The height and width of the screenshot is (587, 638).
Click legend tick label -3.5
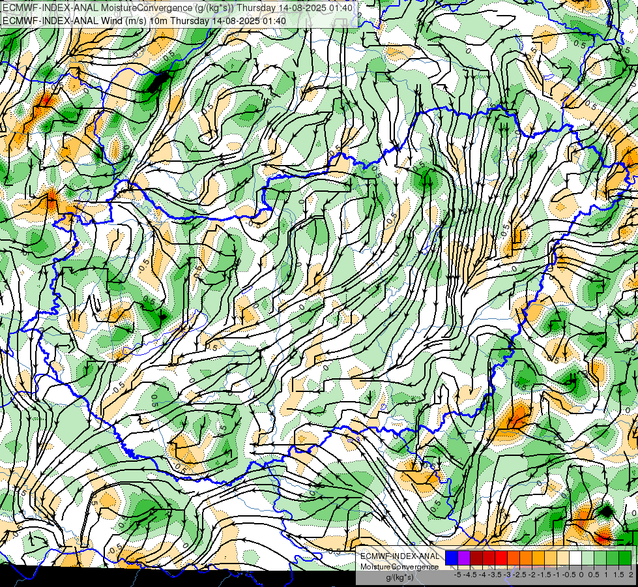click(x=495, y=575)
